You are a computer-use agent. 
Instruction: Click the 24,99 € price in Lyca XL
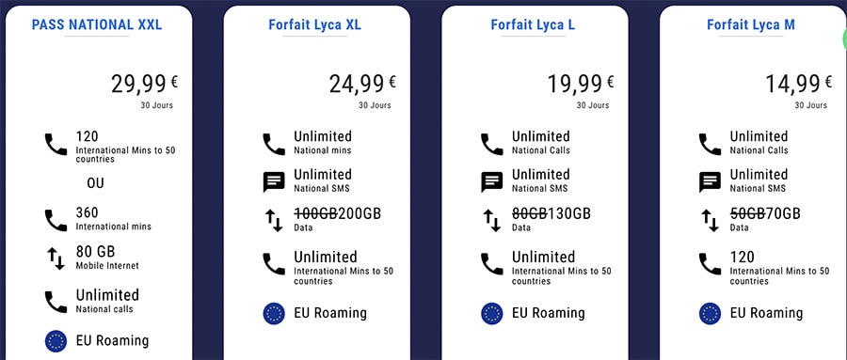[362, 84]
